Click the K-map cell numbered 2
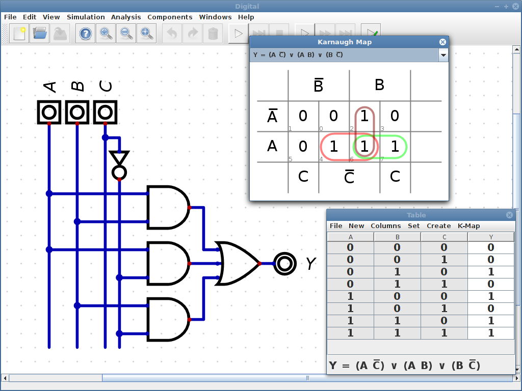Screen dimensions: 522x391 364,116
